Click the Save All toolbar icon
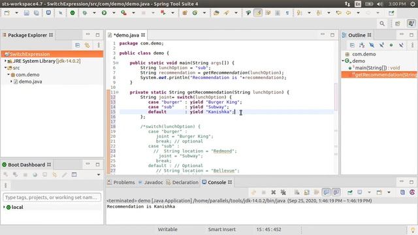The image size is (418, 235). coord(37,13)
